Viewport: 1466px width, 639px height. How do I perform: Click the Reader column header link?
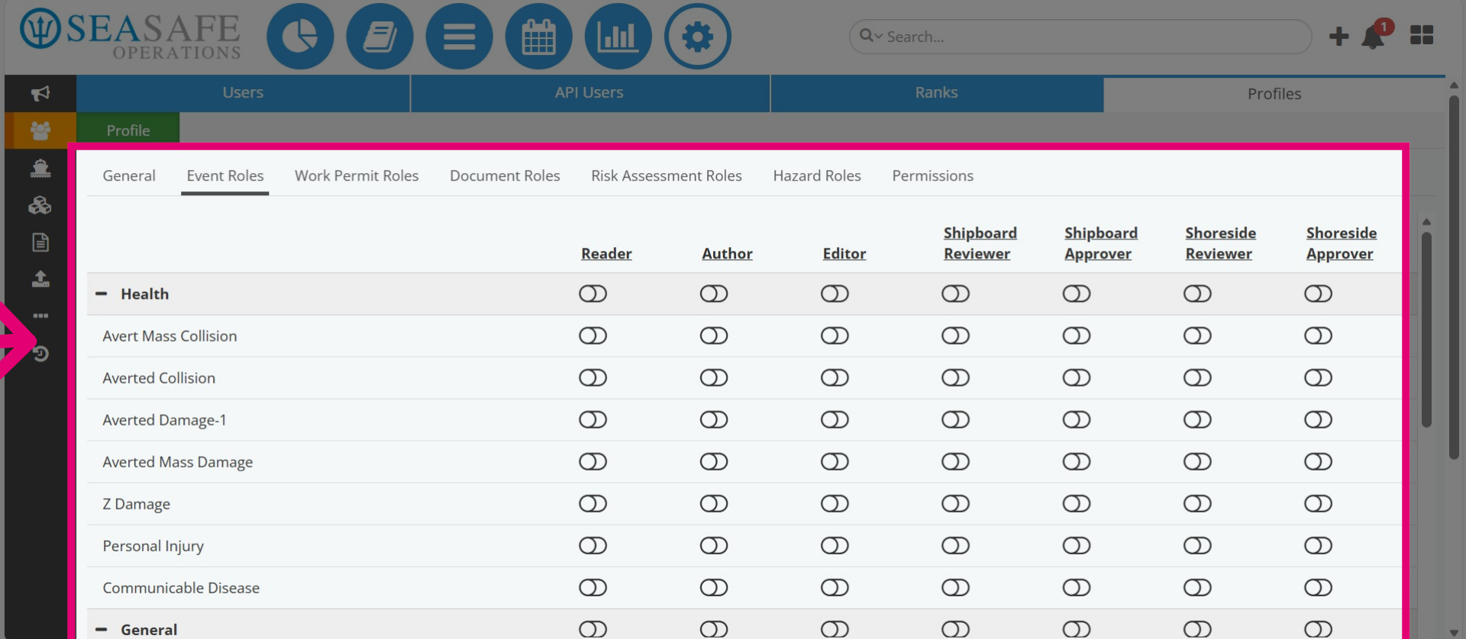point(606,253)
